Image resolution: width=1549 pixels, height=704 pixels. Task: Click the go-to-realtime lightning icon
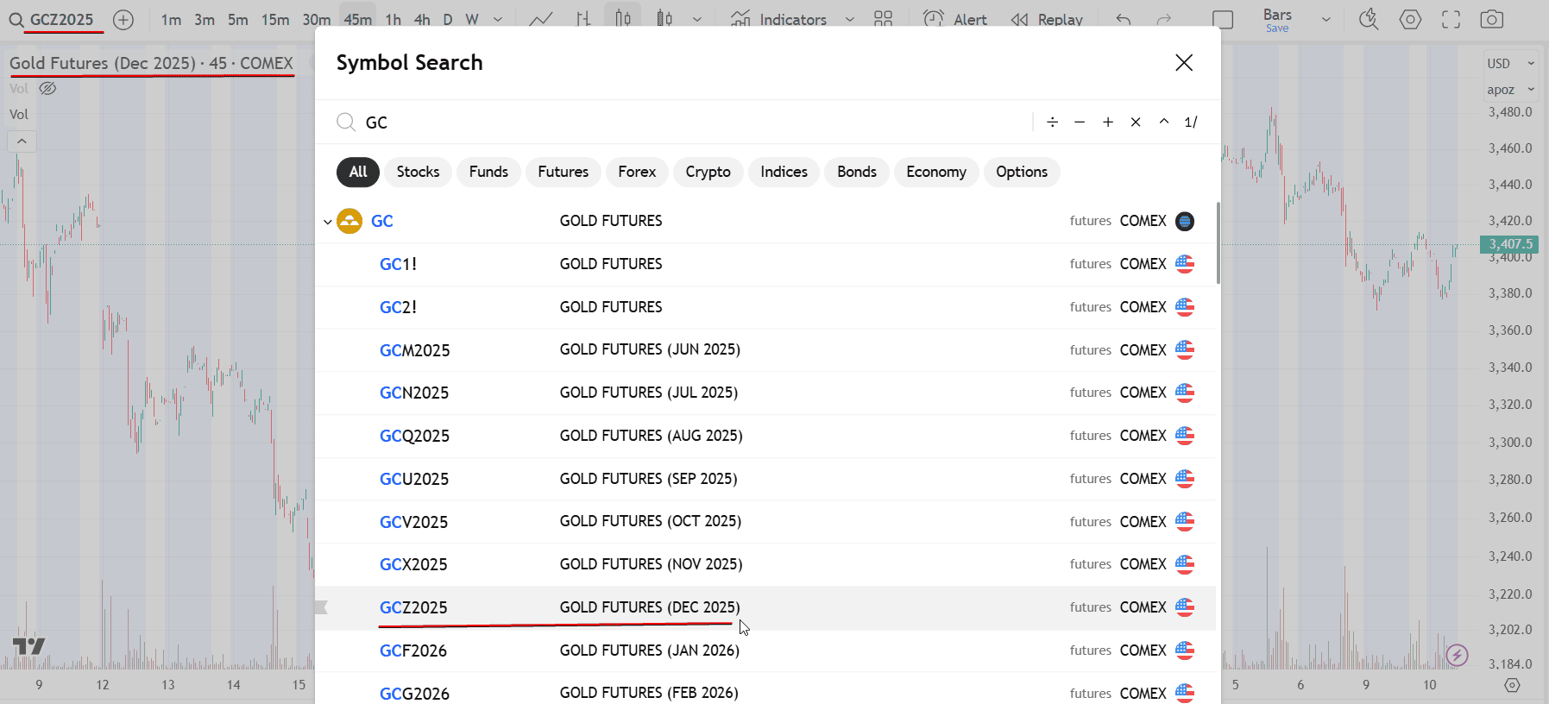[1458, 655]
